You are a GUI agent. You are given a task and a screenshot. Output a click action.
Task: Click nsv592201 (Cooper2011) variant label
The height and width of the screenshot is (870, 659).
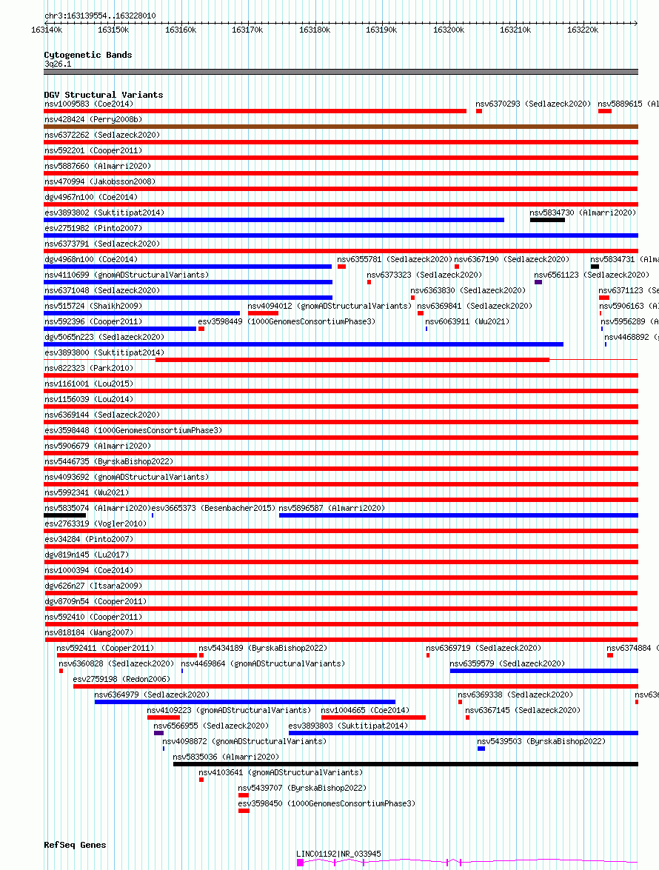93,150
